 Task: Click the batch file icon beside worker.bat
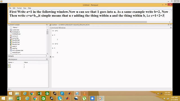pyautogui.click(x=11, y=30)
